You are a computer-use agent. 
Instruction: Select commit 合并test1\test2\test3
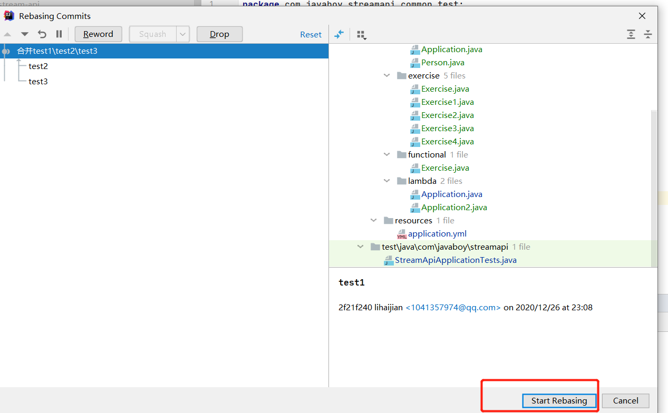[164, 51]
